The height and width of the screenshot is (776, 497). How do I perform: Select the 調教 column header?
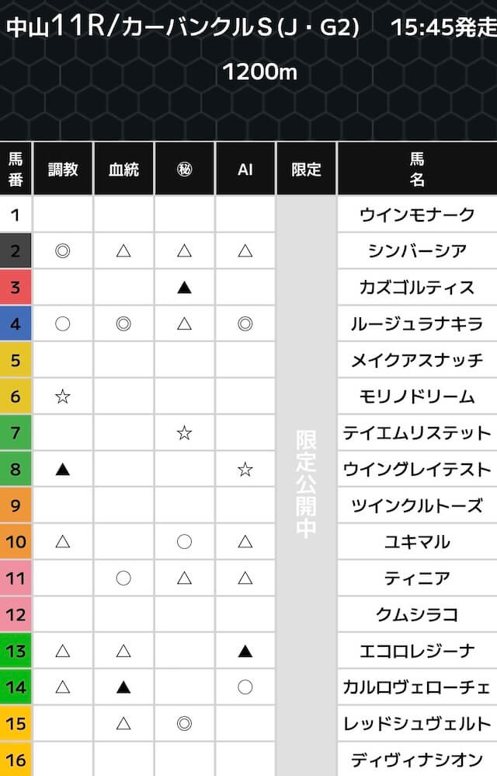63,169
